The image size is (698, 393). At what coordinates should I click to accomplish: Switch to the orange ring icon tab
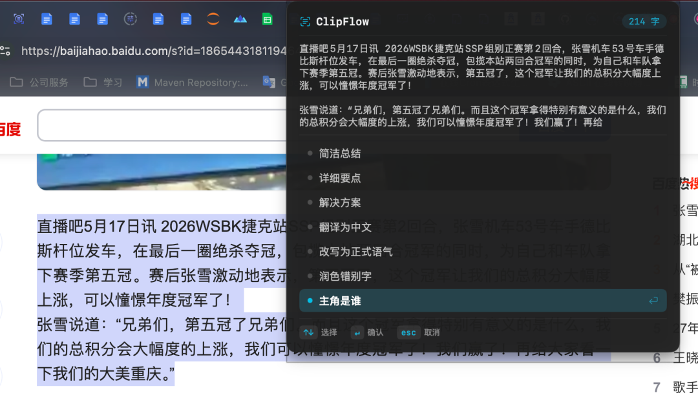click(x=213, y=19)
